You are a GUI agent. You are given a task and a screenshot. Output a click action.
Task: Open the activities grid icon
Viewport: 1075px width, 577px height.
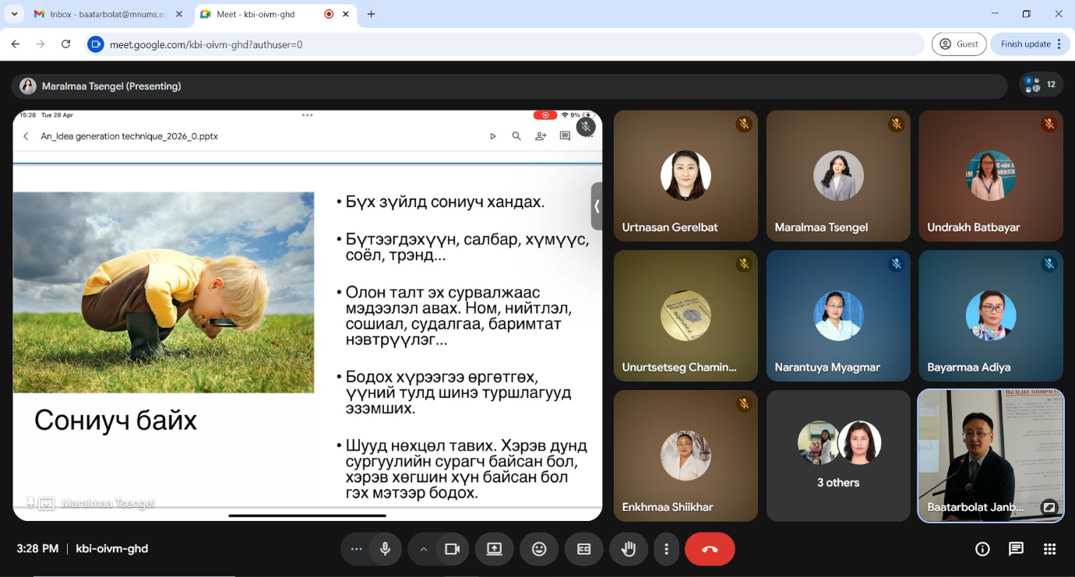1049,549
